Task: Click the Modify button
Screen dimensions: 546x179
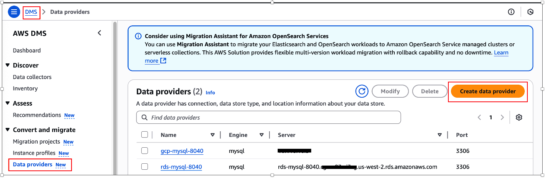Action: pos(391,91)
